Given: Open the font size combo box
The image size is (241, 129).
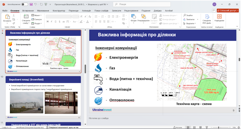Looking at the screenshot, I should coord(76,16).
